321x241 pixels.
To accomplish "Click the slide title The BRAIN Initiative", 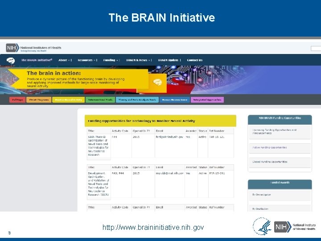I will [162, 17].
